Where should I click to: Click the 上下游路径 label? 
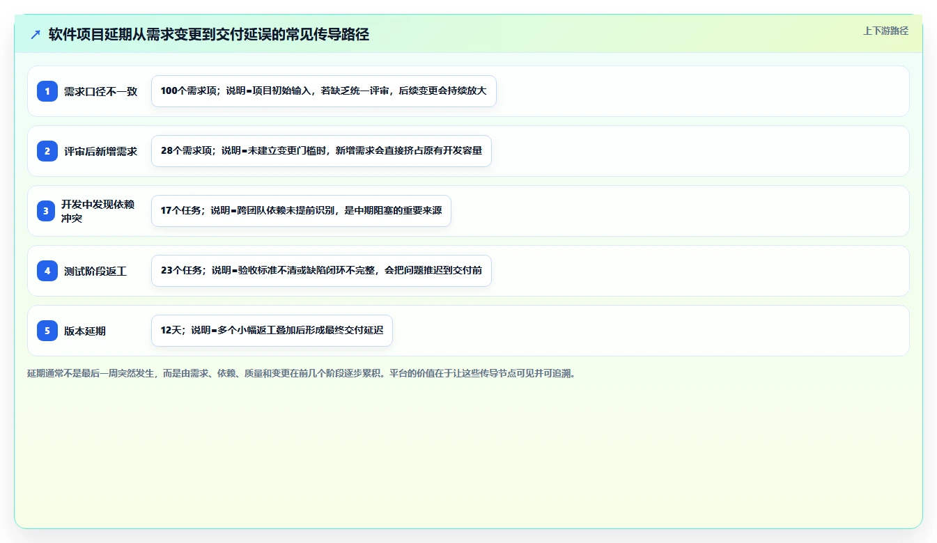(885, 31)
